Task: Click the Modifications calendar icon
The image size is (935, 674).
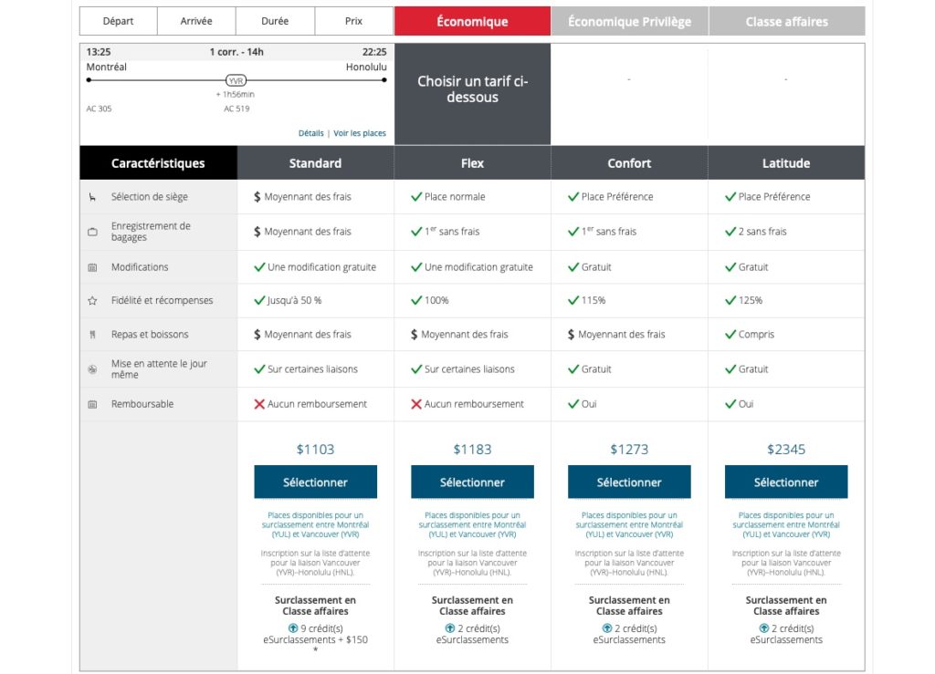Action: [x=92, y=267]
